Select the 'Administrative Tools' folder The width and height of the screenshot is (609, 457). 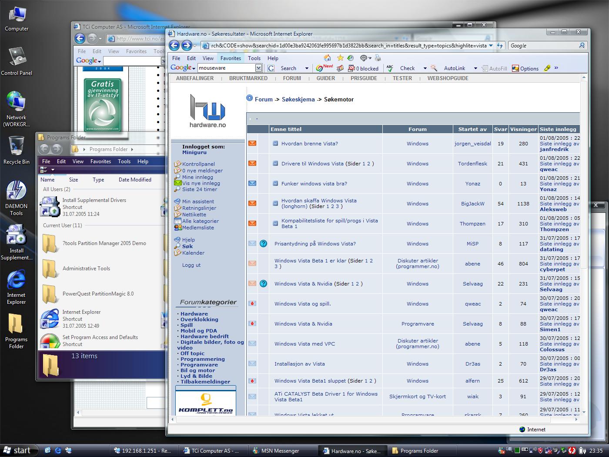tap(77, 269)
